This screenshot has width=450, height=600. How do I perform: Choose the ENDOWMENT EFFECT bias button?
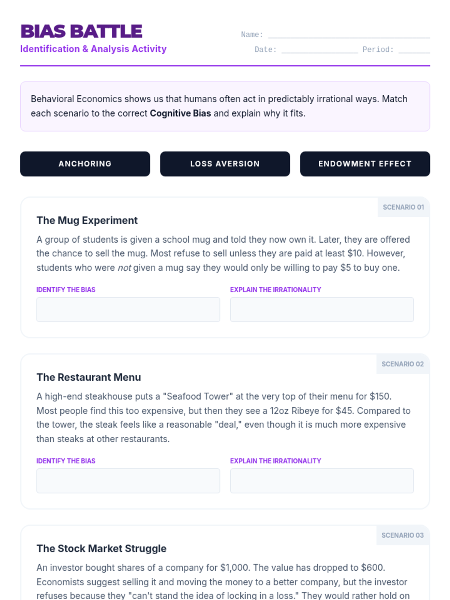(x=365, y=164)
